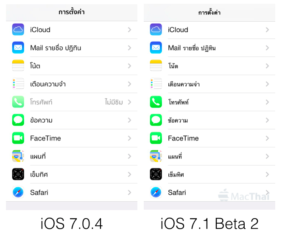Image resolution: width=282 pixels, height=236 pixels.
Task: Tap the FaceTime camera icon in right panel
Action: [x=156, y=138]
